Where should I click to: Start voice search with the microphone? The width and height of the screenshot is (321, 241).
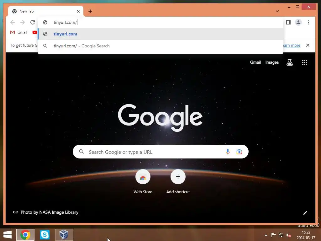point(228,152)
